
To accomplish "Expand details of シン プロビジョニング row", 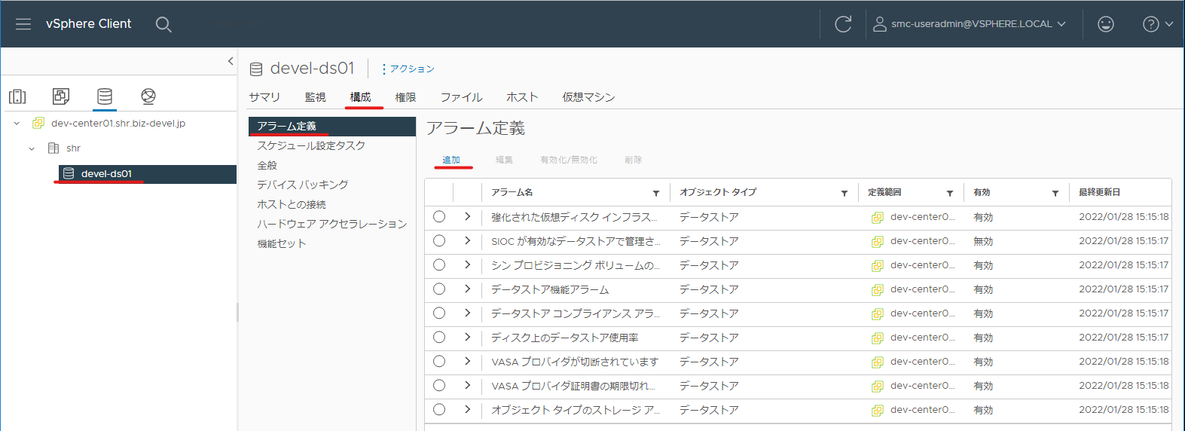I will (x=468, y=265).
